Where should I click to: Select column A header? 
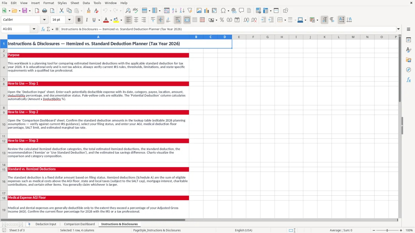click(x=98, y=37)
